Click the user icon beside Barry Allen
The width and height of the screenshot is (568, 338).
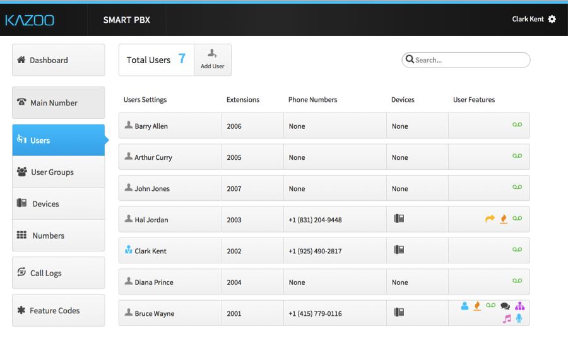pyautogui.click(x=128, y=125)
